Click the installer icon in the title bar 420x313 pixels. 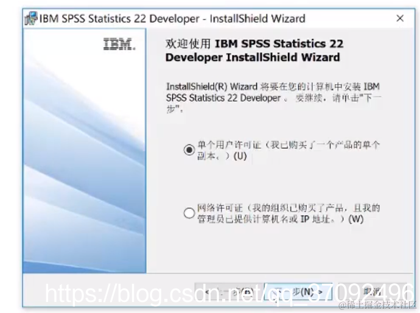point(30,18)
